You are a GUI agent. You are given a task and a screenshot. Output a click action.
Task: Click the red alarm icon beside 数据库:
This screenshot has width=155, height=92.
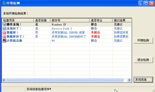pyautogui.click(x=4, y=32)
